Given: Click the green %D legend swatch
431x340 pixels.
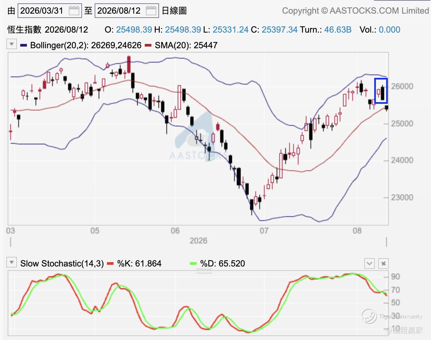Looking at the screenshot, I should pyautogui.click(x=193, y=263).
